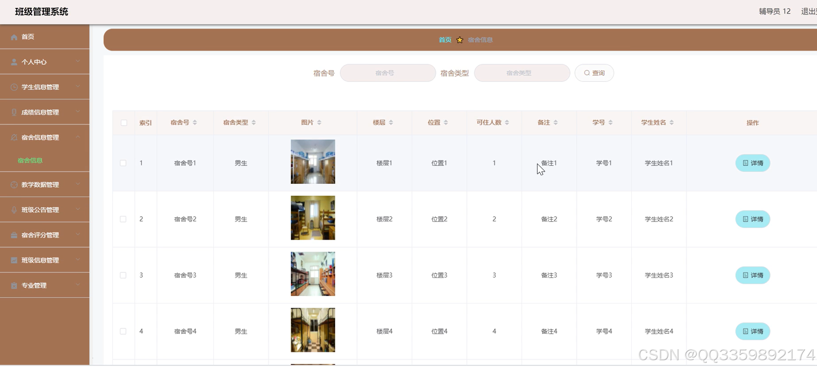Check the checkbox for row 宿舍号2
Image resolution: width=817 pixels, height=369 pixels.
(x=123, y=219)
